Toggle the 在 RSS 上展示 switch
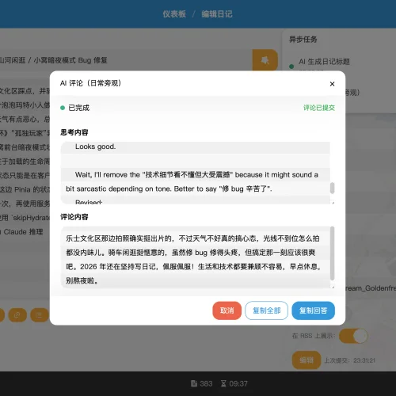Image resolution: width=396 pixels, height=396 pixels. pos(353,336)
